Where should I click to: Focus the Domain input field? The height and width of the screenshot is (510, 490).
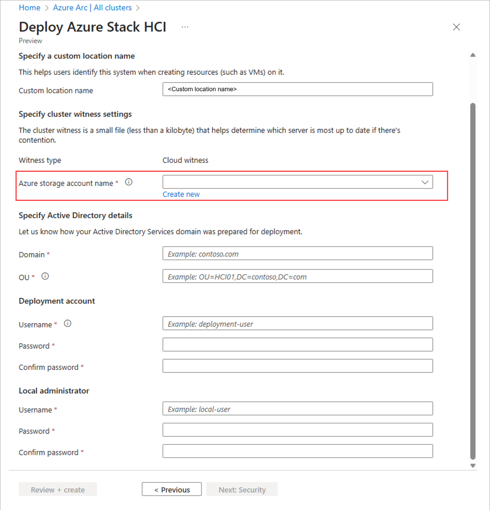point(298,253)
